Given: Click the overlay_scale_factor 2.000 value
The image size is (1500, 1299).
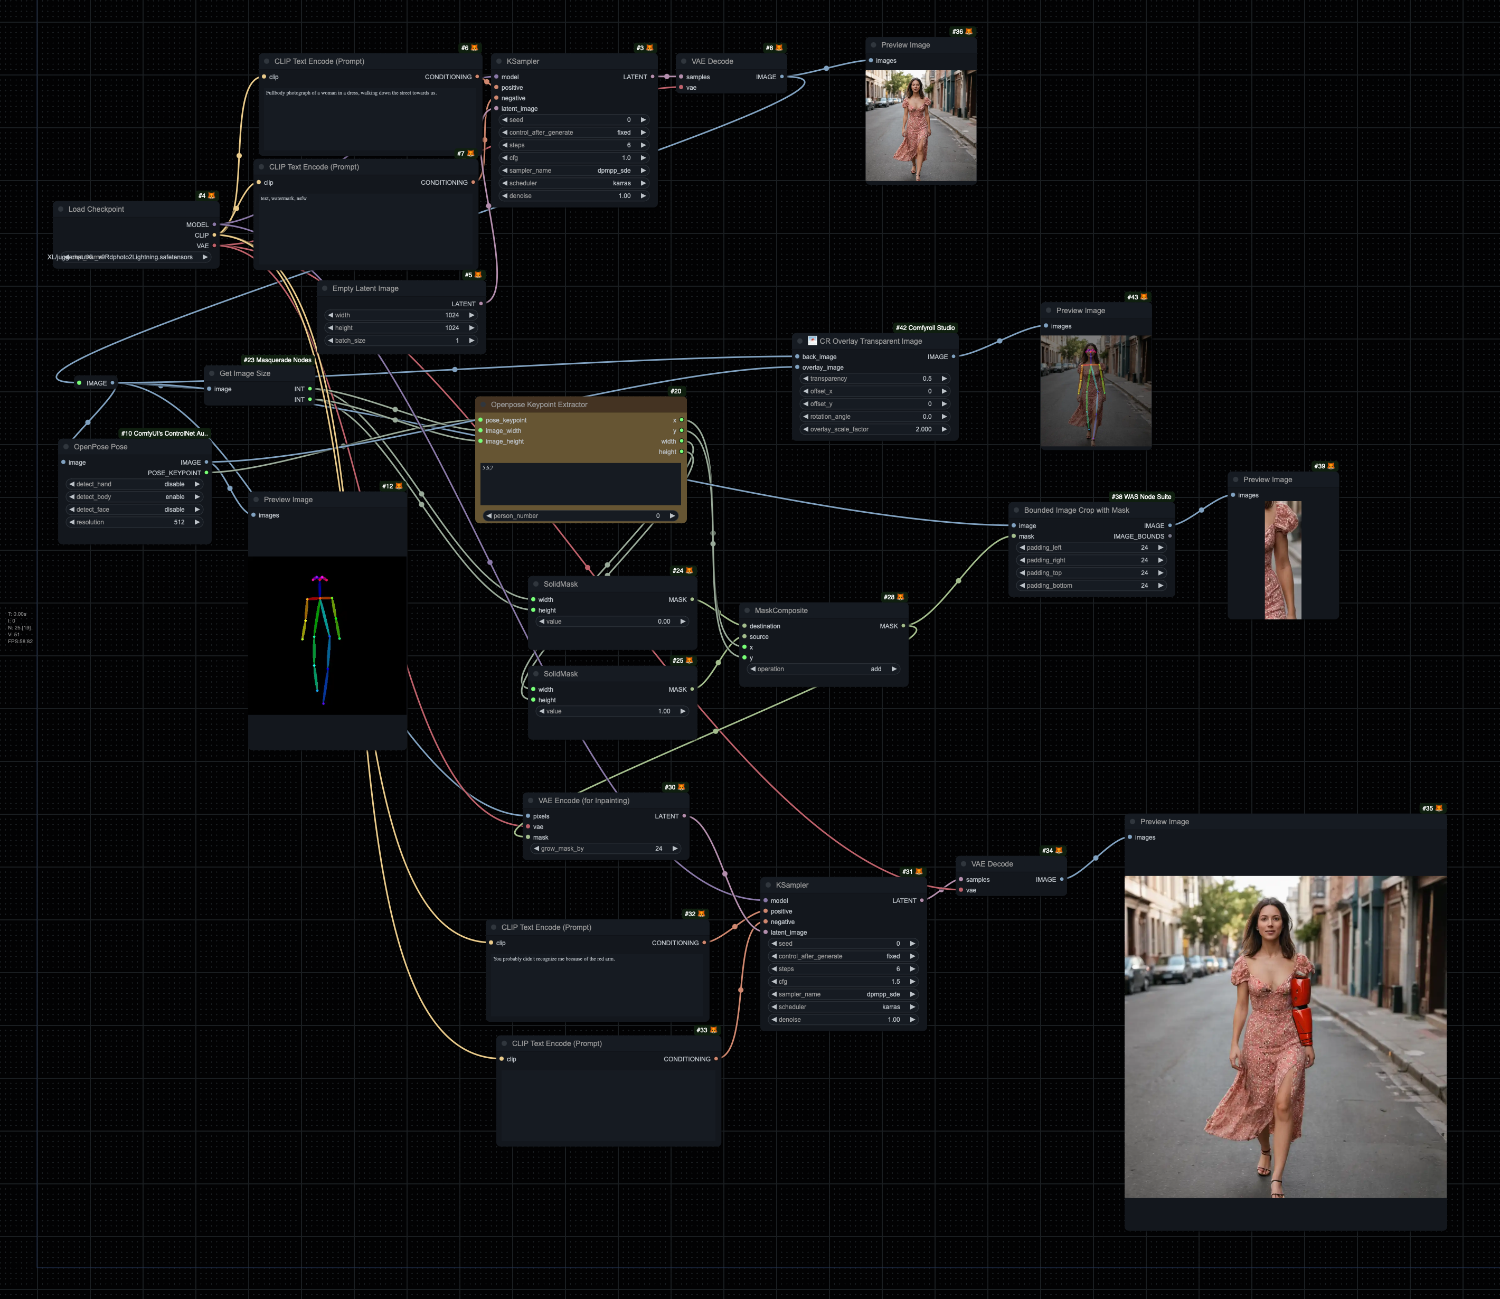Looking at the screenshot, I should [923, 429].
